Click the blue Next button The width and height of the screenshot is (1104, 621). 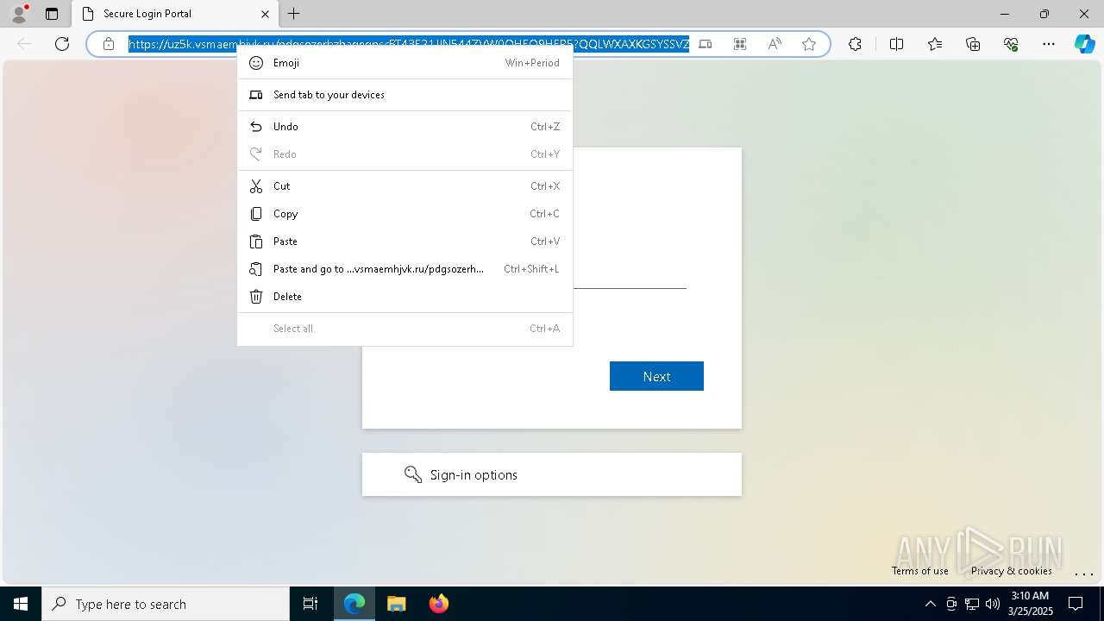pyautogui.click(x=656, y=376)
